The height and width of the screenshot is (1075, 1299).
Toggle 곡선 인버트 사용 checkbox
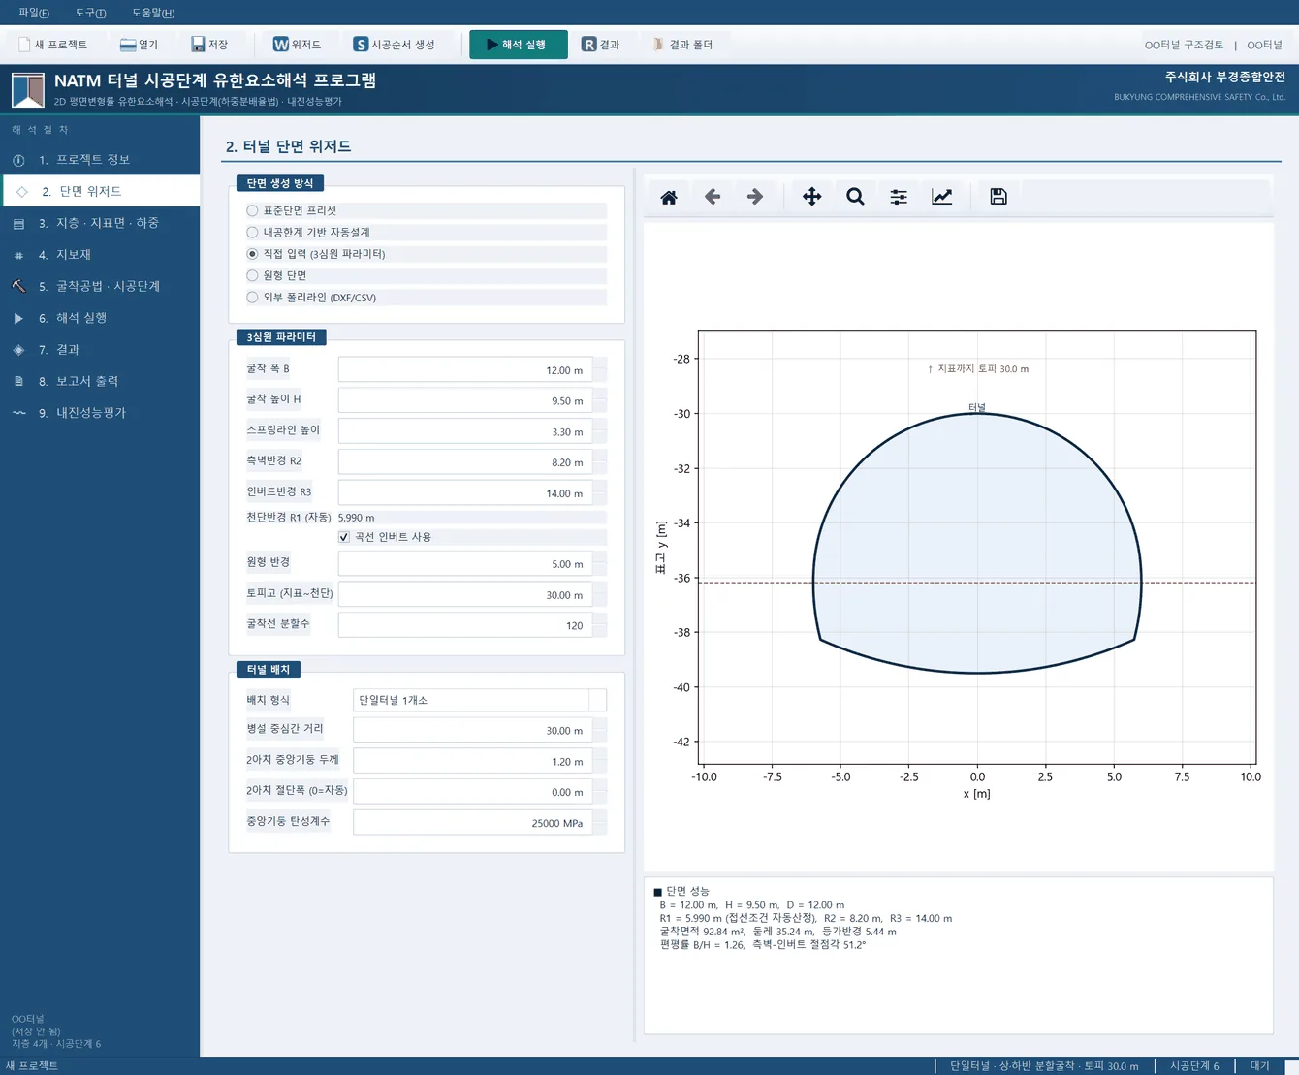coord(344,537)
